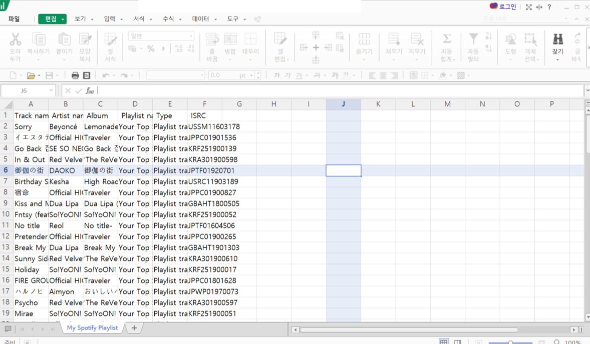
Task: Click the 로그인 login link
Action: (x=507, y=7)
